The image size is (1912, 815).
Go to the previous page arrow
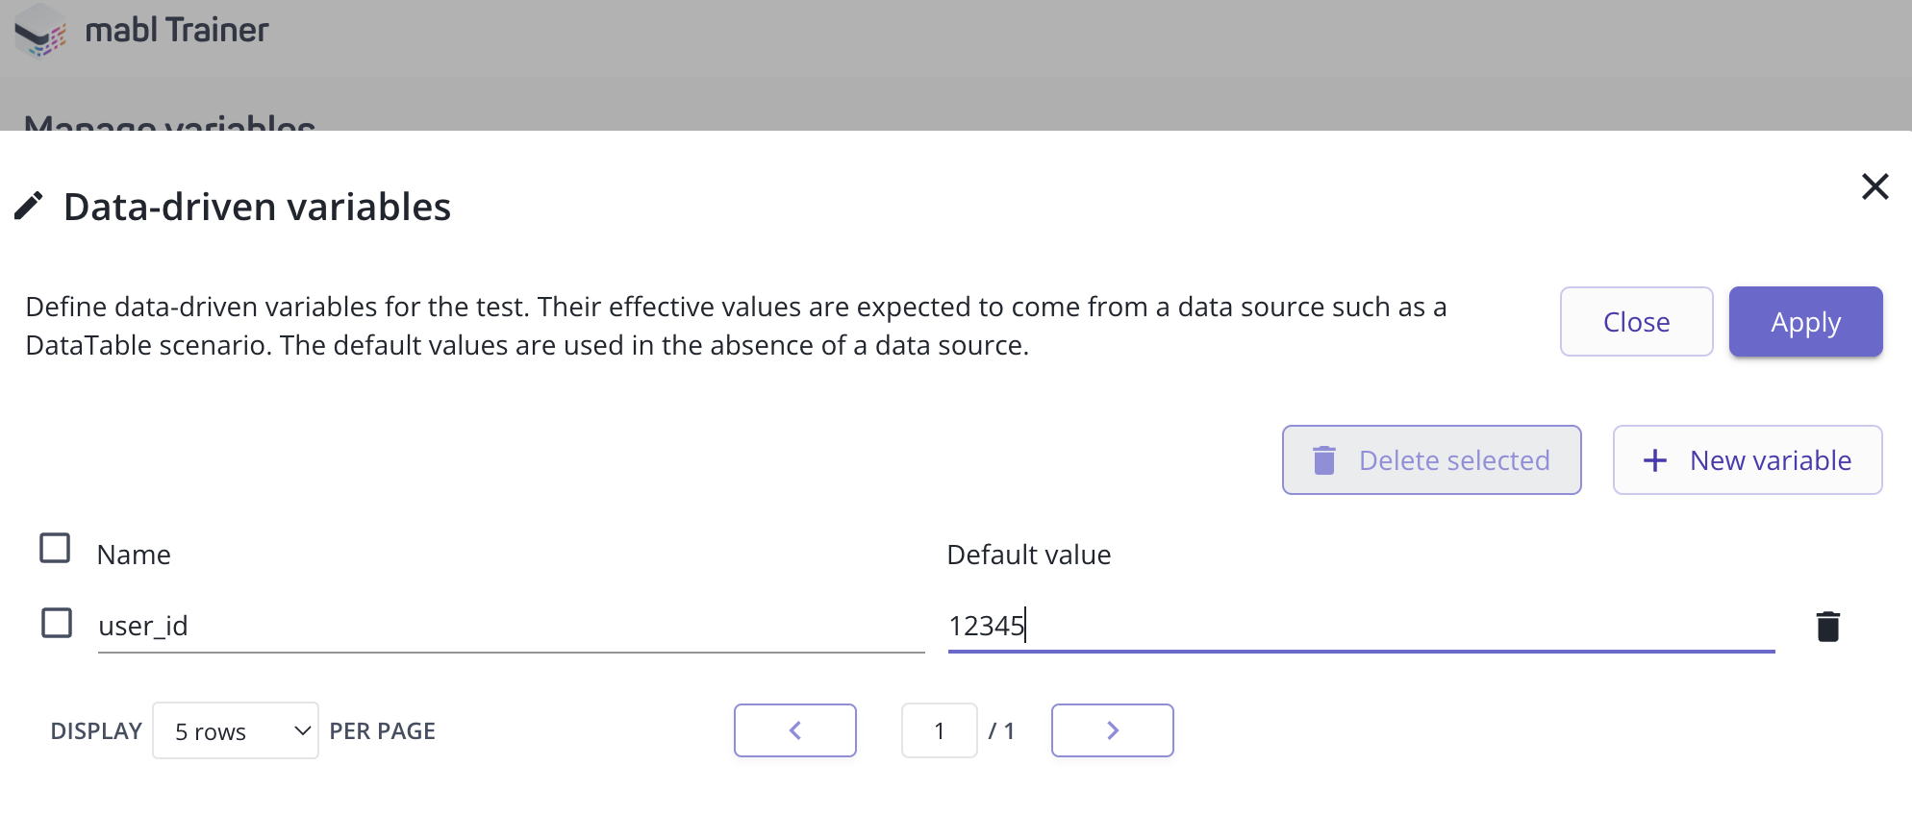(x=794, y=730)
